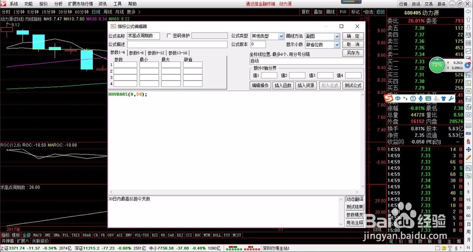Click the Sogou microphone voice input icon
Image resolution: width=473 pixels, height=252 pixels.
(x=420, y=99)
